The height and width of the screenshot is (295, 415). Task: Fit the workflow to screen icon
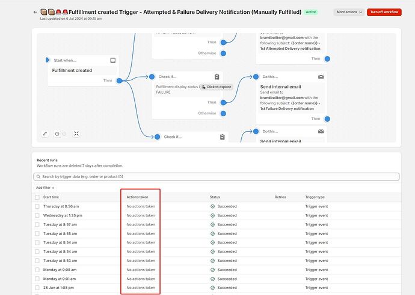click(x=76, y=134)
